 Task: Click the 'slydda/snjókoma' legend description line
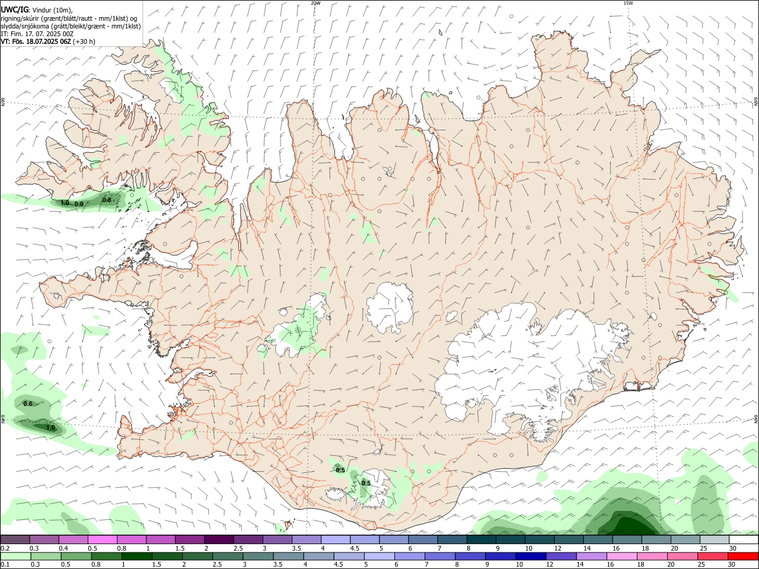click(x=71, y=26)
